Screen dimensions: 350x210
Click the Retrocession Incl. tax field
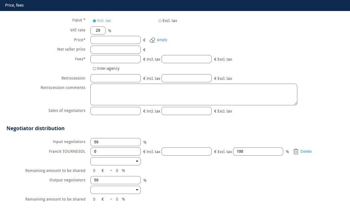[115, 78]
